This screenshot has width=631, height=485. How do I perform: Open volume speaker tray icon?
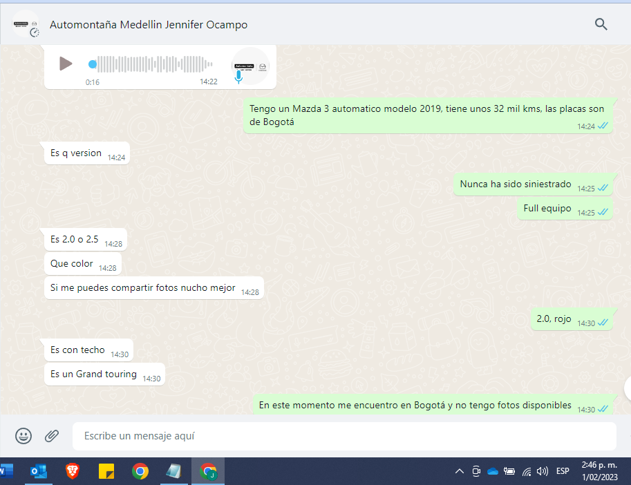tap(543, 471)
